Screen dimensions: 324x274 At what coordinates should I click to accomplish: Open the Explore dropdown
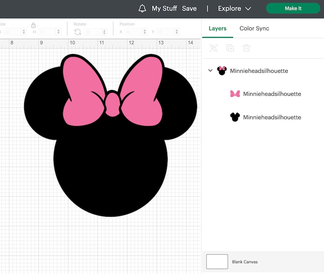pos(234,9)
